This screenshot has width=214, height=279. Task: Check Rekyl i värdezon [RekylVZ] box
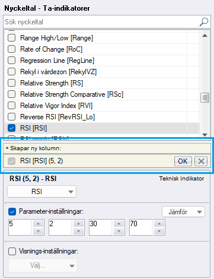tap(11, 71)
